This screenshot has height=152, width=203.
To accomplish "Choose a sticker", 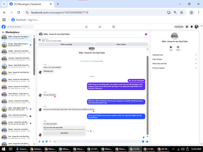I will click(47, 141).
